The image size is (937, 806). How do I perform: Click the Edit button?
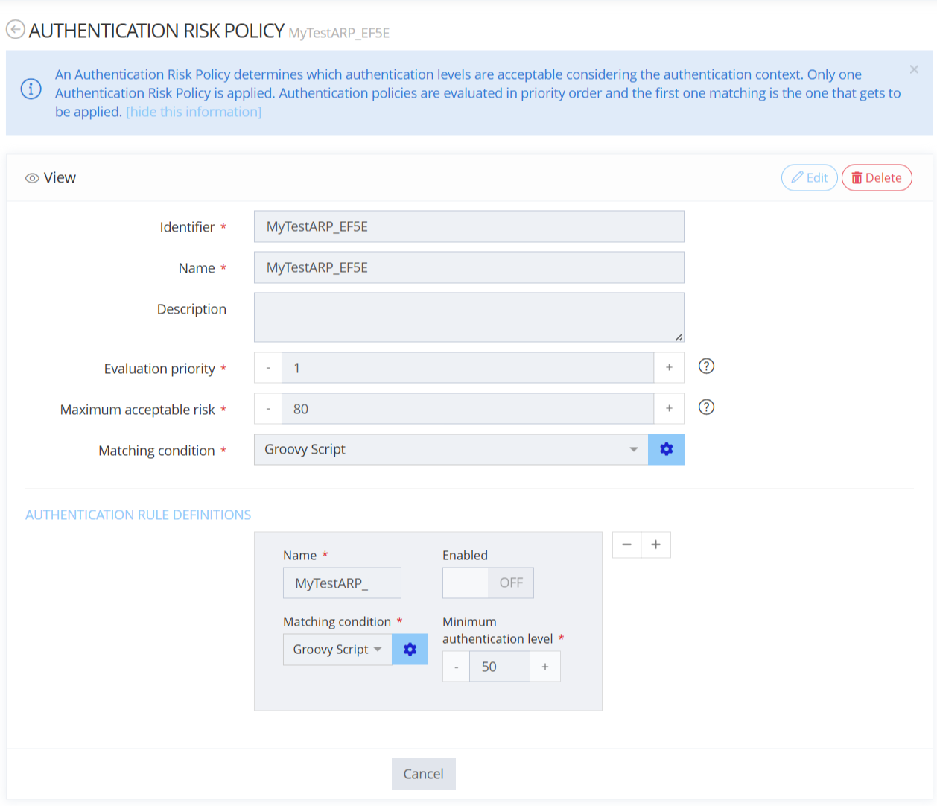(809, 177)
